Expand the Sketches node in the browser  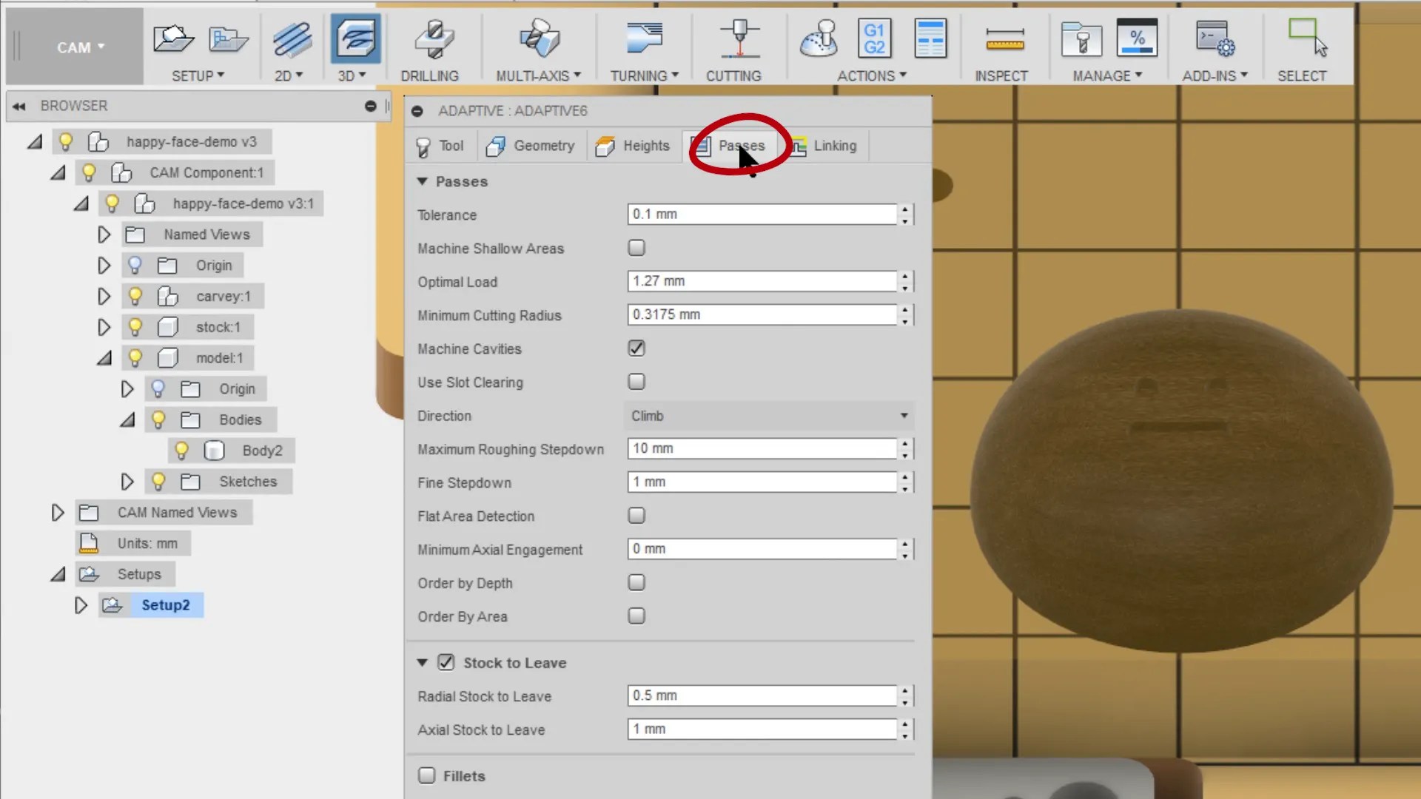tap(127, 481)
